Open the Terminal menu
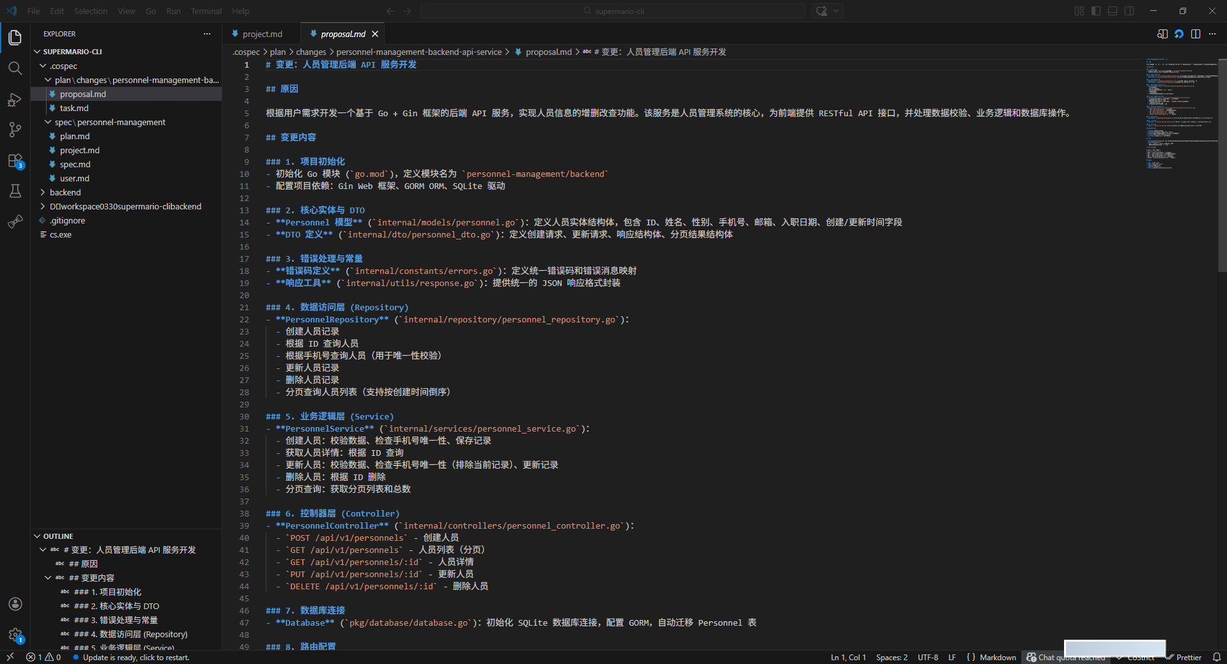This screenshot has height=664, width=1227. tap(206, 11)
